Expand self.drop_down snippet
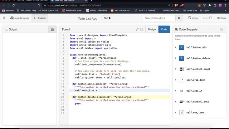Screen dimensions: 229x129 [176, 80]
